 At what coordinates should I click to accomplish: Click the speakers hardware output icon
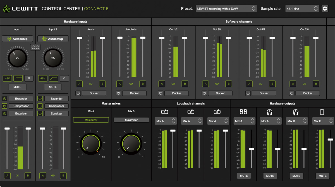(x=243, y=112)
